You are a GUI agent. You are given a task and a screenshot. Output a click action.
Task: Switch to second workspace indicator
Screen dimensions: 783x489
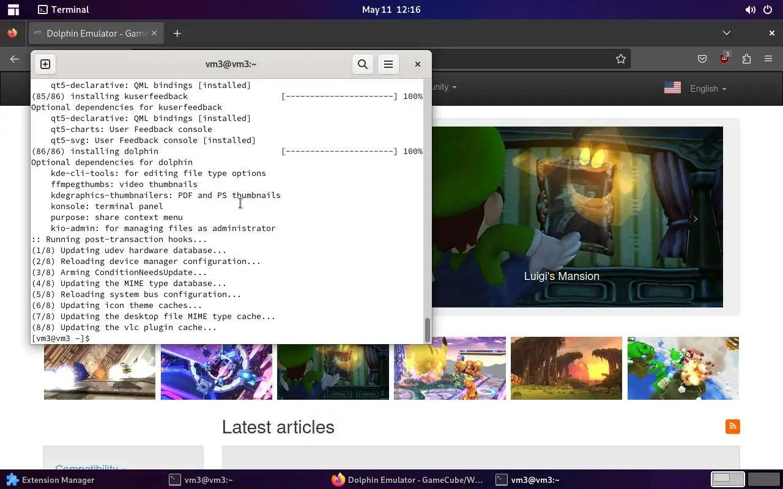coord(763,479)
